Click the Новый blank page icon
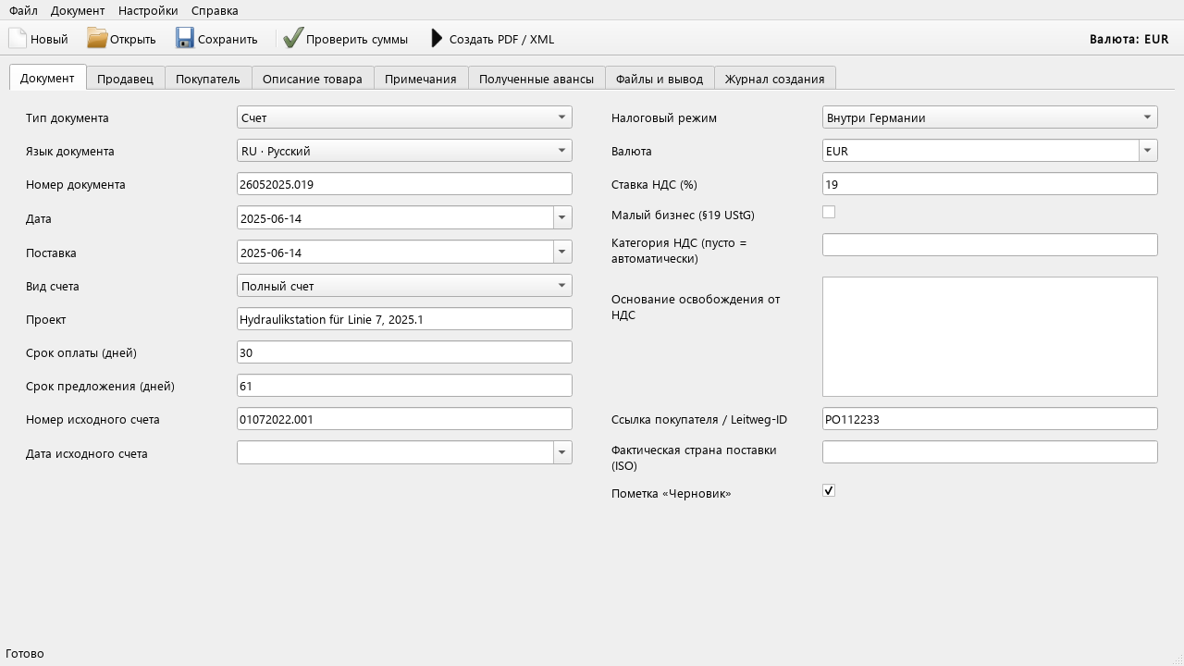Viewport: 1184px width, 666px height. (x=17, y=38)
